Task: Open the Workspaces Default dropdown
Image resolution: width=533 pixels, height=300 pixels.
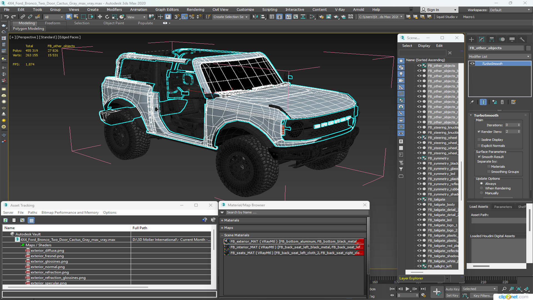Action: click(x=510, y=10)
